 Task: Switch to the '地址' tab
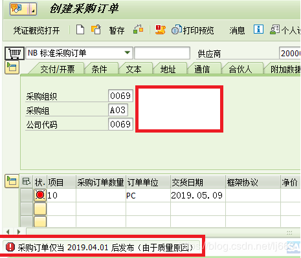[x=168, y=69]
